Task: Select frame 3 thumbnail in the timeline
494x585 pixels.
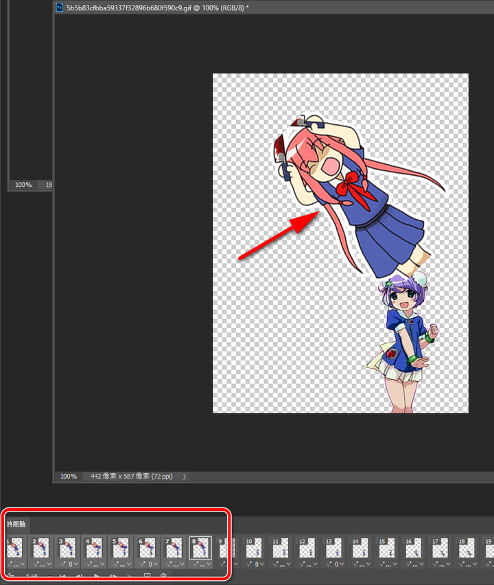Action: (67, 548)
